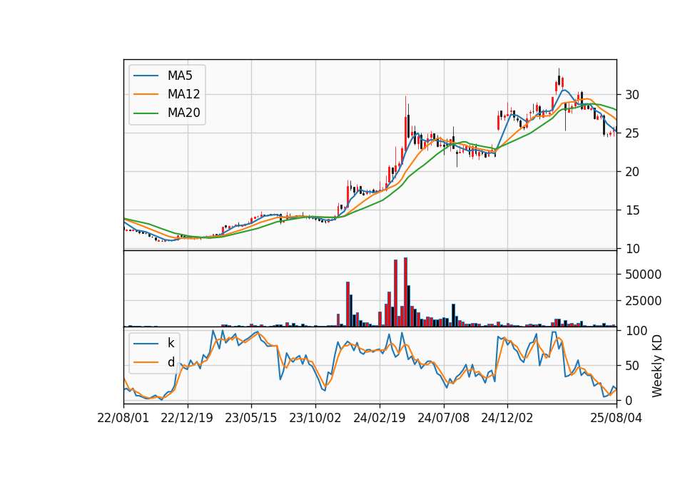Image resolution: width=685 pixels, height=492 pixels.
Task: Click the volume axis value 25000
Action: tap(643, 301)
